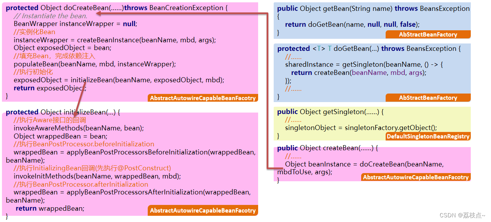
Task: Click '//执行InitializingBean回调(先执行@PostConstruct)' comment
Action: click(93, 168)
